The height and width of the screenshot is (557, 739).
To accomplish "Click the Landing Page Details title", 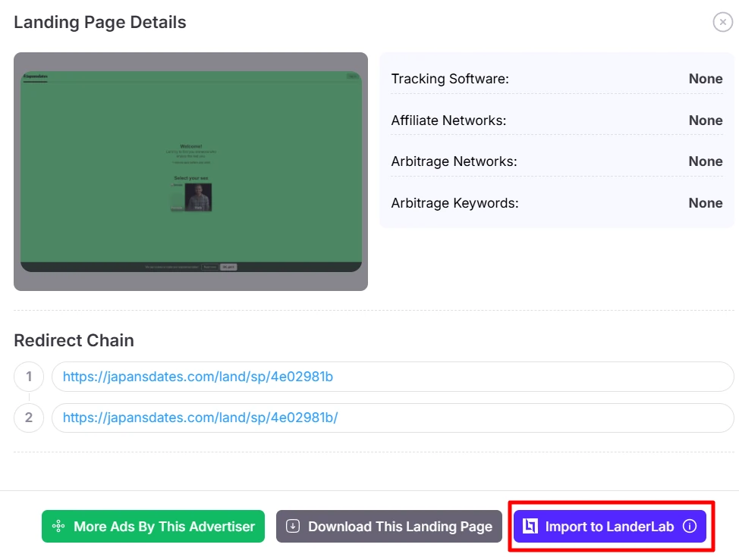I will pyautogui.click(x=100, y=22).
